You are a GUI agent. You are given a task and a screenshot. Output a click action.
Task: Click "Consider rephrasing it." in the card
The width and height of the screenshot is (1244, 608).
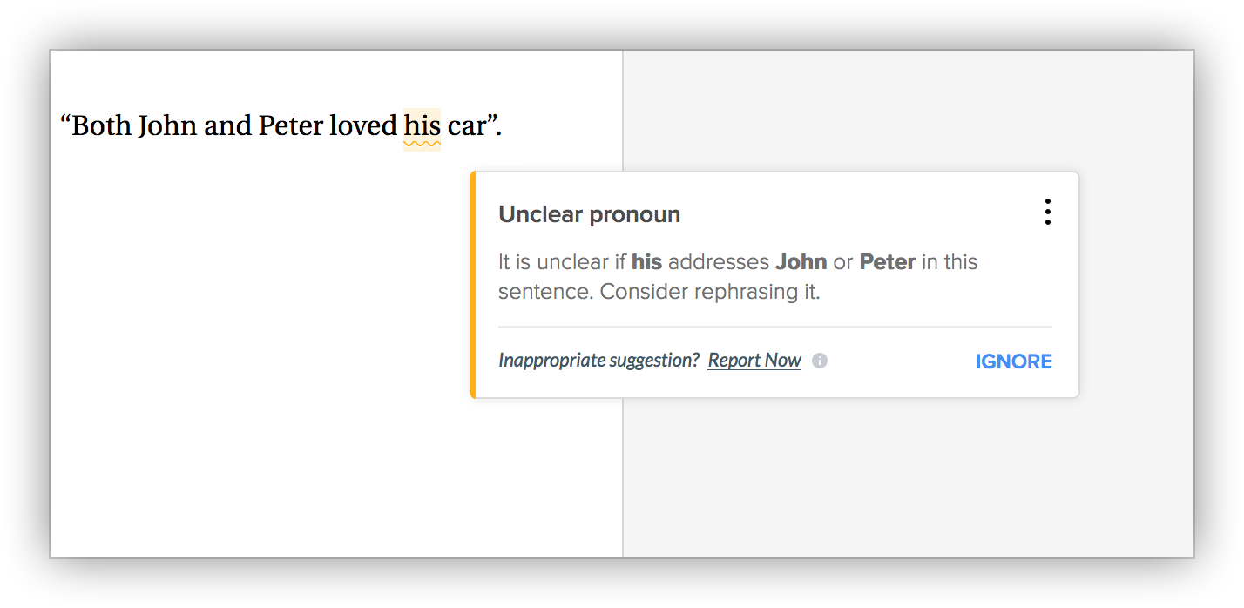click(710, 292)
